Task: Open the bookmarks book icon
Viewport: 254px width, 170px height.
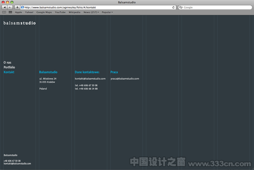Action: pos(4,12)
